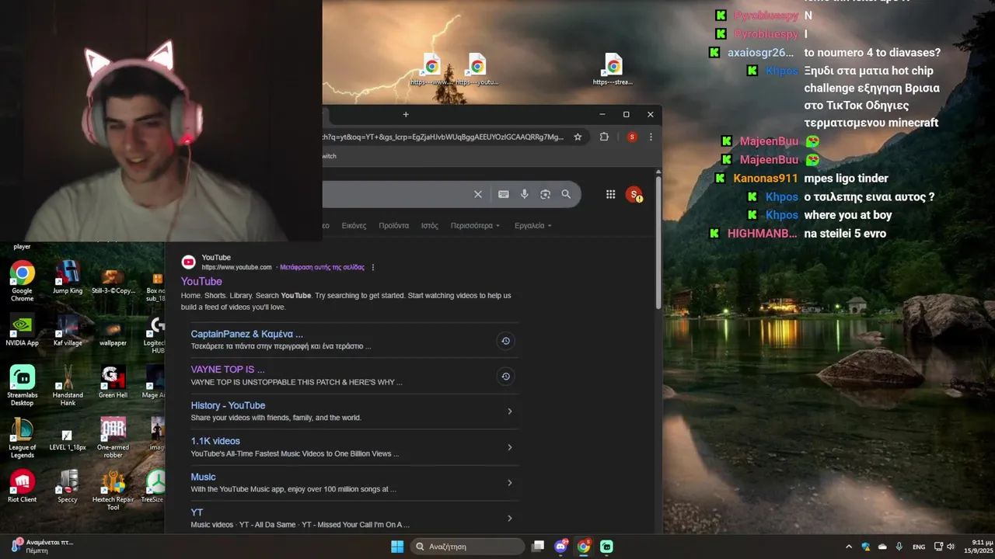The image size is (995, 559).
Task: Open Google apps grid
Action: pos(611,194)
